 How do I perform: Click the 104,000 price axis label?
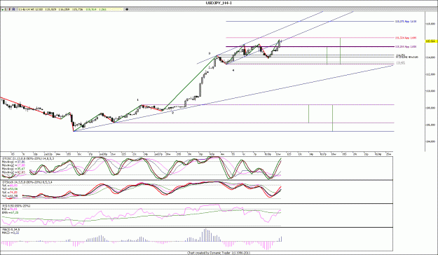click(430, 142)
